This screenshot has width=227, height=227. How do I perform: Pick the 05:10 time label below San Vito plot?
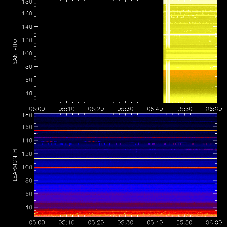pos(66,109)
